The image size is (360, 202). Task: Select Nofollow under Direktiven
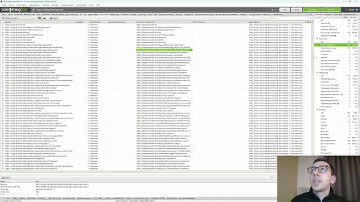(x=324, y=125)
